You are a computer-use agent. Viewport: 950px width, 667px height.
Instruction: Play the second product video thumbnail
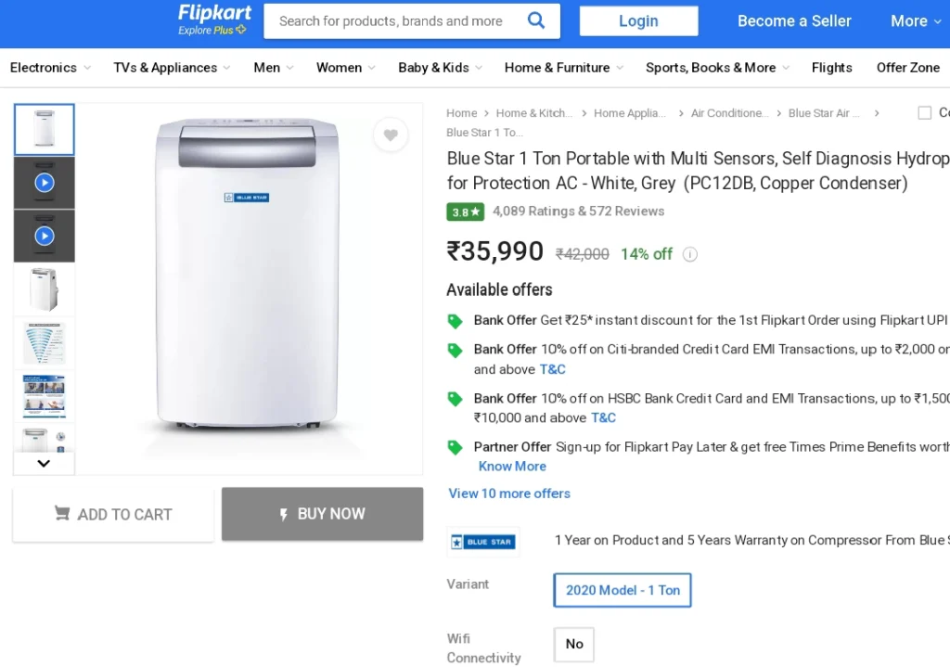coord(45,236)
